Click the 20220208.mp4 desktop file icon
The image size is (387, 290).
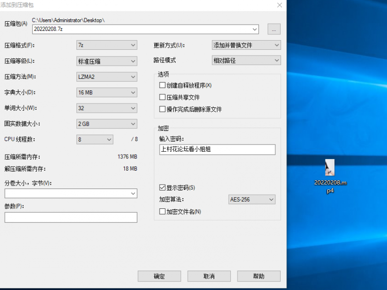(x=330, y=169)
